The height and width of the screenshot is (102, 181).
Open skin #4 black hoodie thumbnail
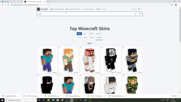pyautogui.click(x=111, y=60)
